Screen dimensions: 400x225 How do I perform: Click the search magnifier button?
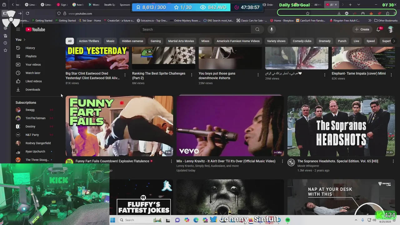click(x=257, y=29)
